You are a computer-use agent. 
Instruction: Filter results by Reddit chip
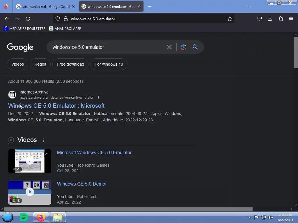tap(40, 64)
